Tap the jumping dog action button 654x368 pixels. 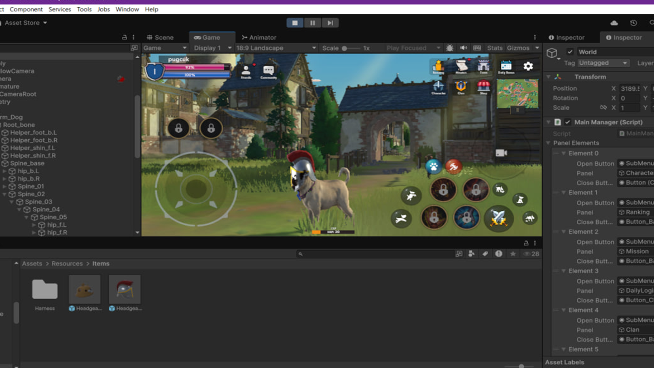411,196
